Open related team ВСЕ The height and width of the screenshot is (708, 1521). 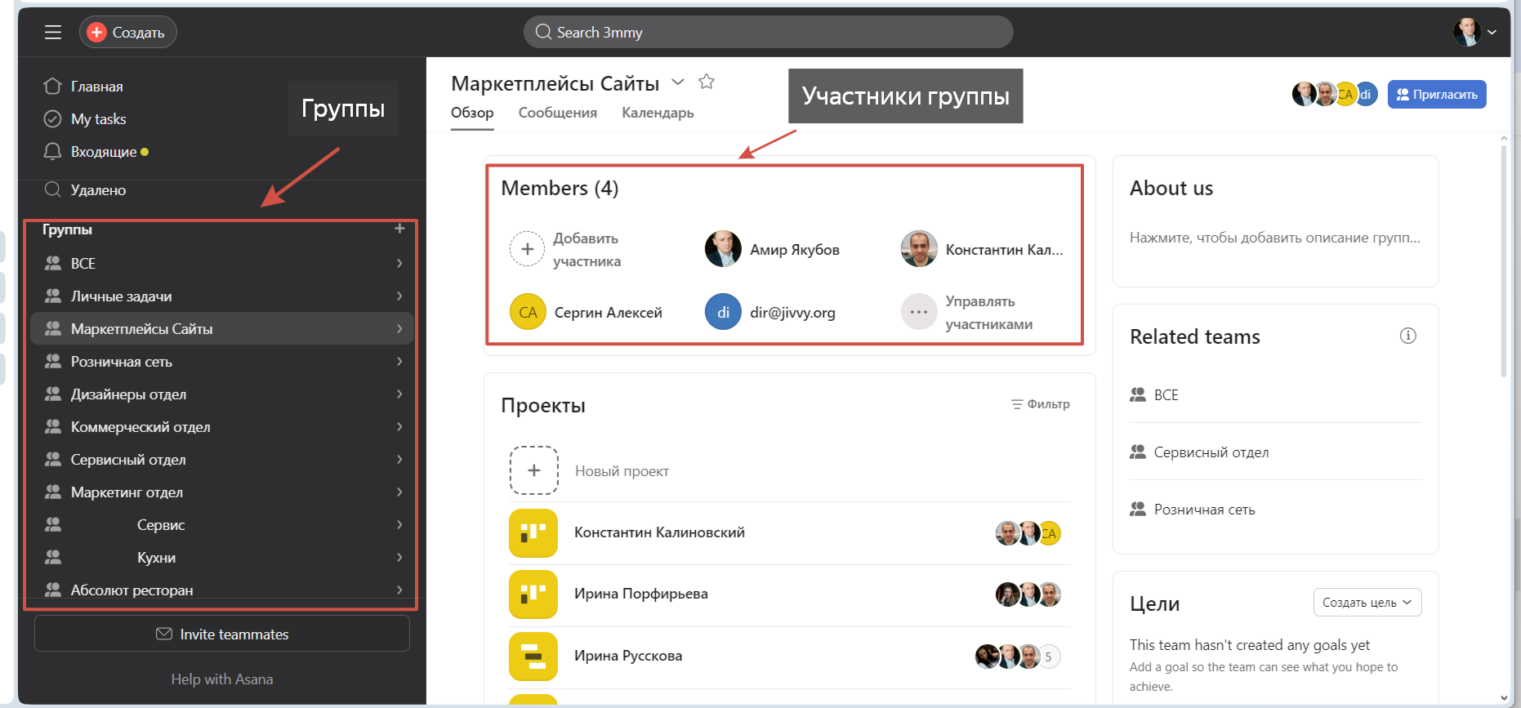click(1276, 394)
